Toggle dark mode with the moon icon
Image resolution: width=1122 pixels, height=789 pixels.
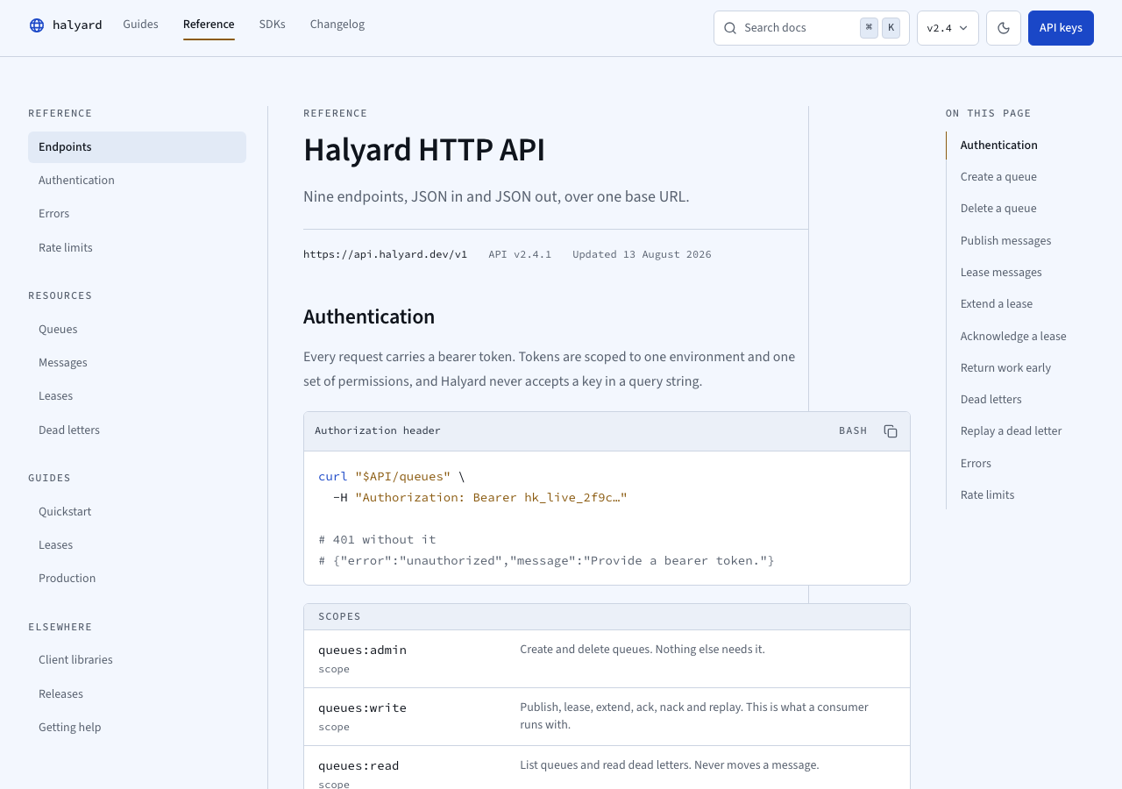point(1004,28)
